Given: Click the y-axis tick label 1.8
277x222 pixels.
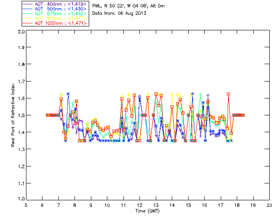Looking at the screenshot, I should [x=21, y=64].
